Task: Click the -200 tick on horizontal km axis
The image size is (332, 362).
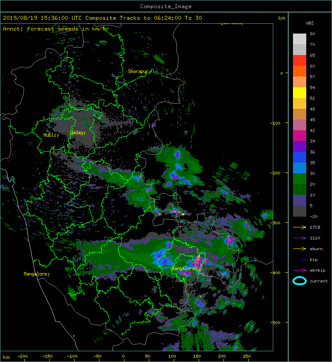Action: (x=22, y=356)
